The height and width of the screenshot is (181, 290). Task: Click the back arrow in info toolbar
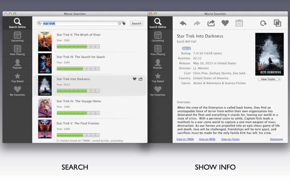tap(183, 23)
